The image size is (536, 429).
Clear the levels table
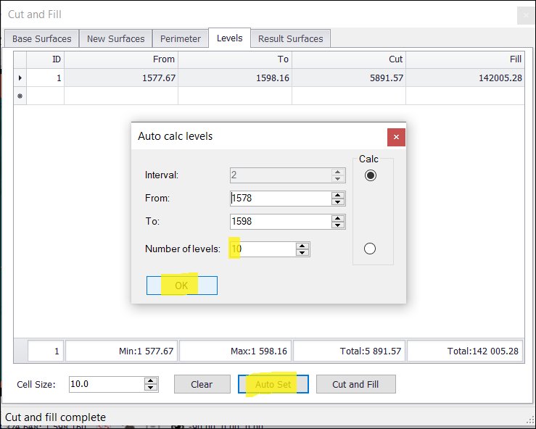202,384
